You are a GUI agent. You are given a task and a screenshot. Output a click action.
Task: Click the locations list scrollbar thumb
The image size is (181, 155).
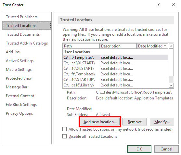pyautogui.click(x=171, y=62)
